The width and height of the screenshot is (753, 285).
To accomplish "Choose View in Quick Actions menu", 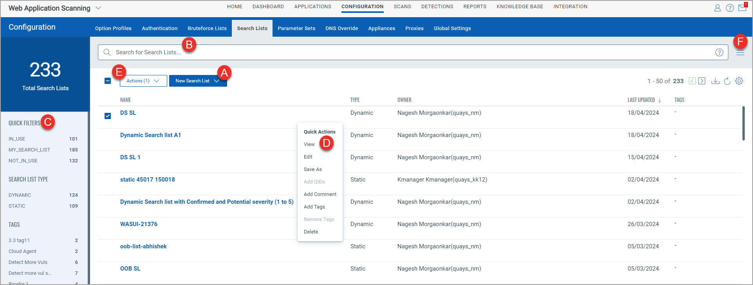I will click(x=309, y=144).
